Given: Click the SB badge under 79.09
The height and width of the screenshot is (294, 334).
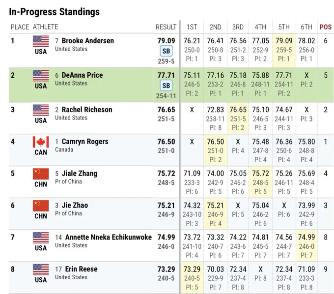Looking at the screenshot, I should [166, 51].
